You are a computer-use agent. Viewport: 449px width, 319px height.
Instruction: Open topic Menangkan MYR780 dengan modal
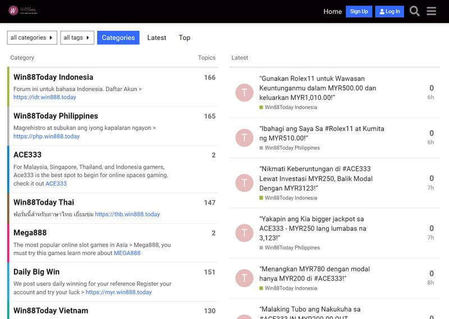click(x=314, y=274)
